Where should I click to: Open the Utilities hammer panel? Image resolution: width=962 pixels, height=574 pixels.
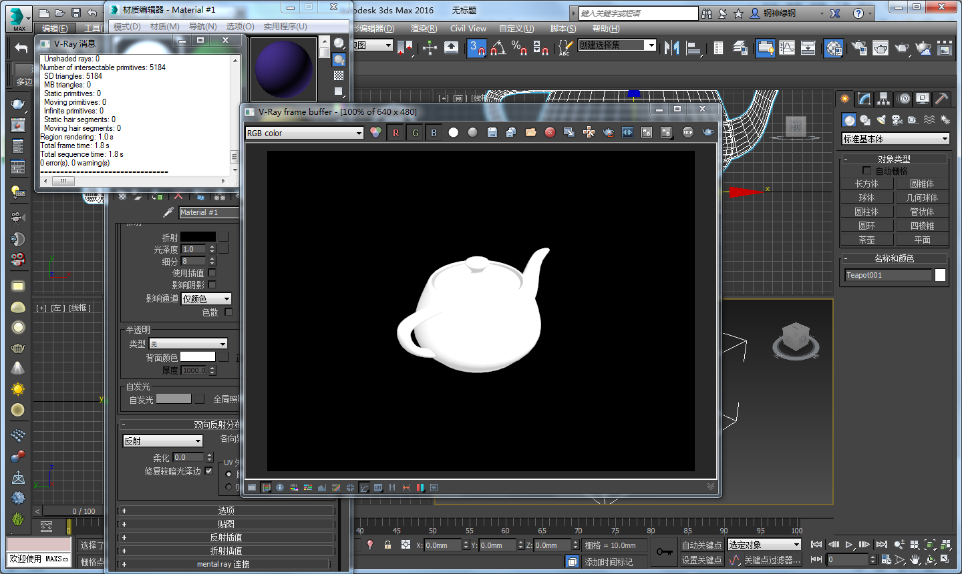(x=942, y=99)
